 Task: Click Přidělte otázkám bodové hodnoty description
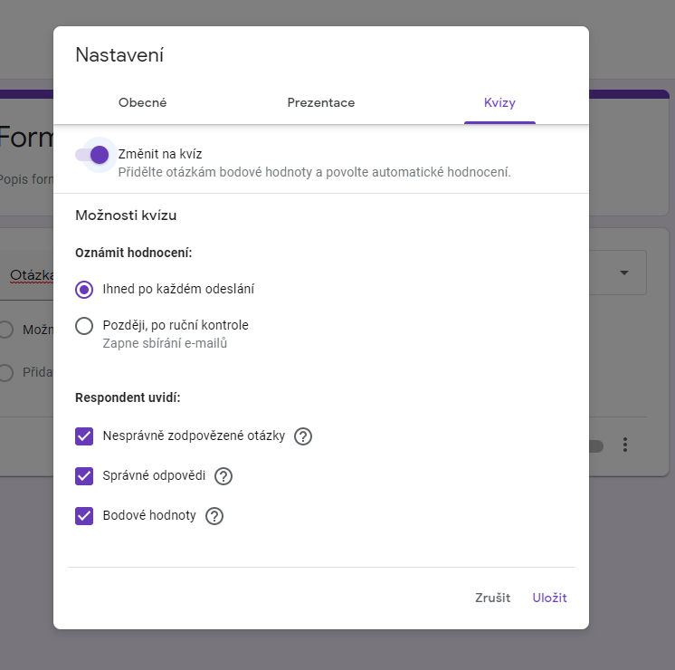pyautogui.click(x=314, y=172)
